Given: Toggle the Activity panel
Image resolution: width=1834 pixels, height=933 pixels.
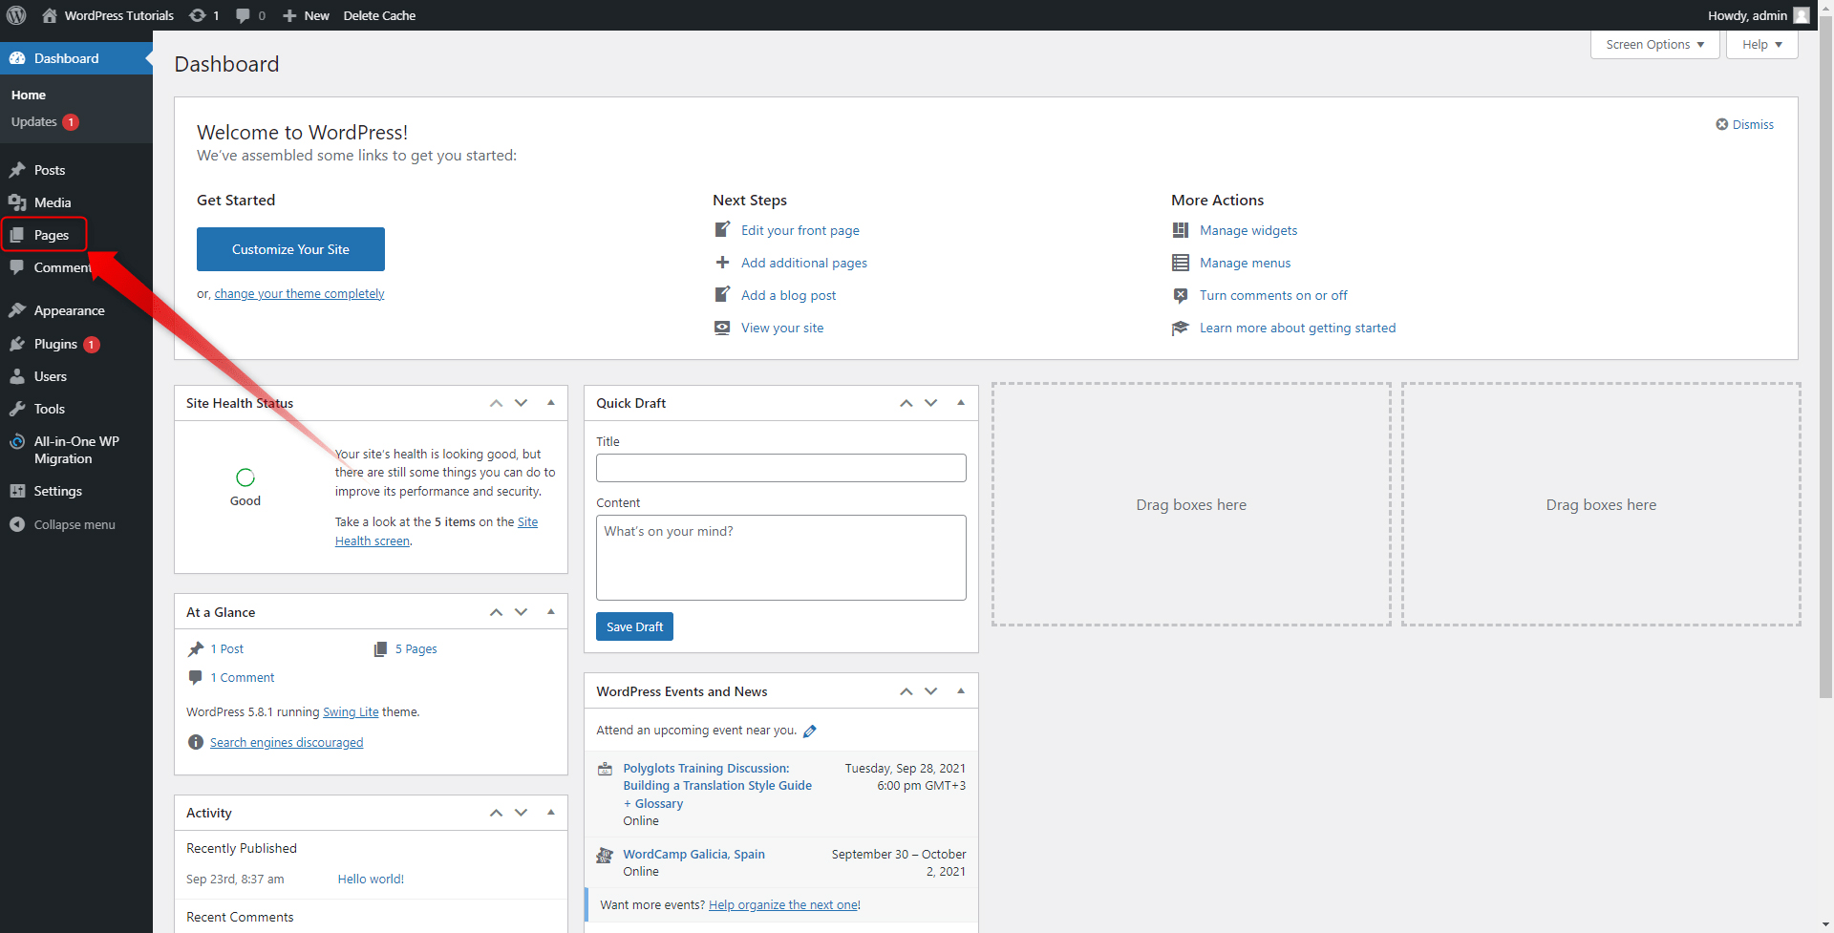Looking at the screenshot, I should pos(551,813).
